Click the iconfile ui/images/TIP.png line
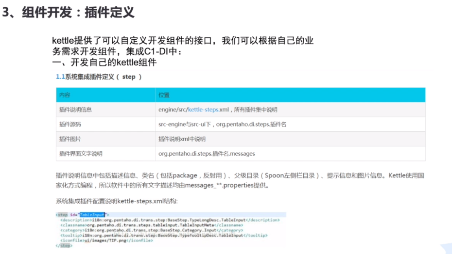This screenshot has width=452, height=254. [x=106, y=240]
